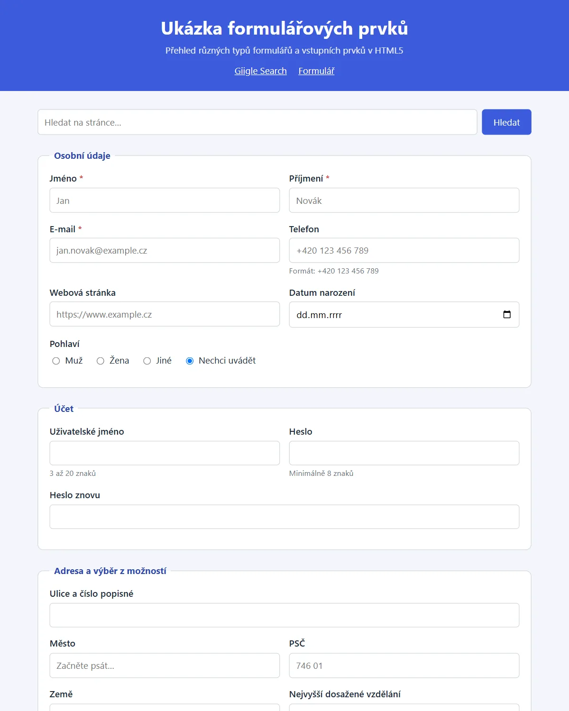
Task: Click into the Jméno input field
Action: click(x=165, y=201)
